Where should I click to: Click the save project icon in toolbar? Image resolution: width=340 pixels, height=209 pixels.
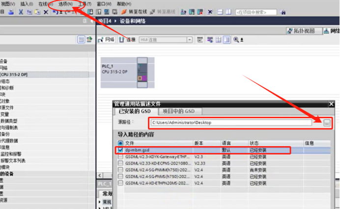point(11,12)
